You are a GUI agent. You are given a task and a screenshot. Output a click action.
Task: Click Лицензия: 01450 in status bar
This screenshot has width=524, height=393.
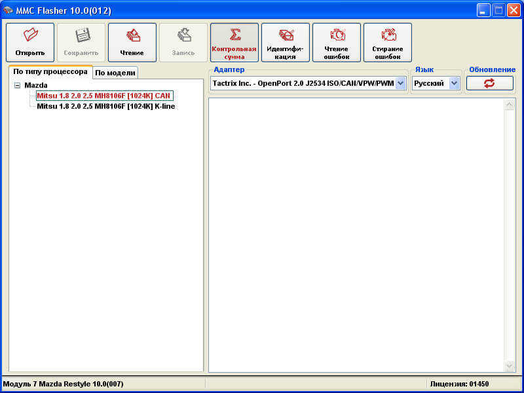point(460,384)
